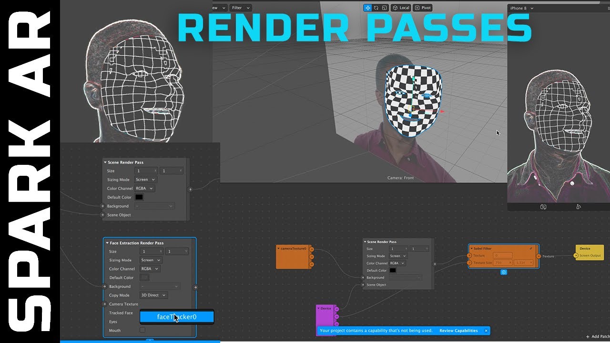The height and width of the screenshot is (343, 610).
Task: Toggle Local coordinate space button
Action: (x=401, y=8)
